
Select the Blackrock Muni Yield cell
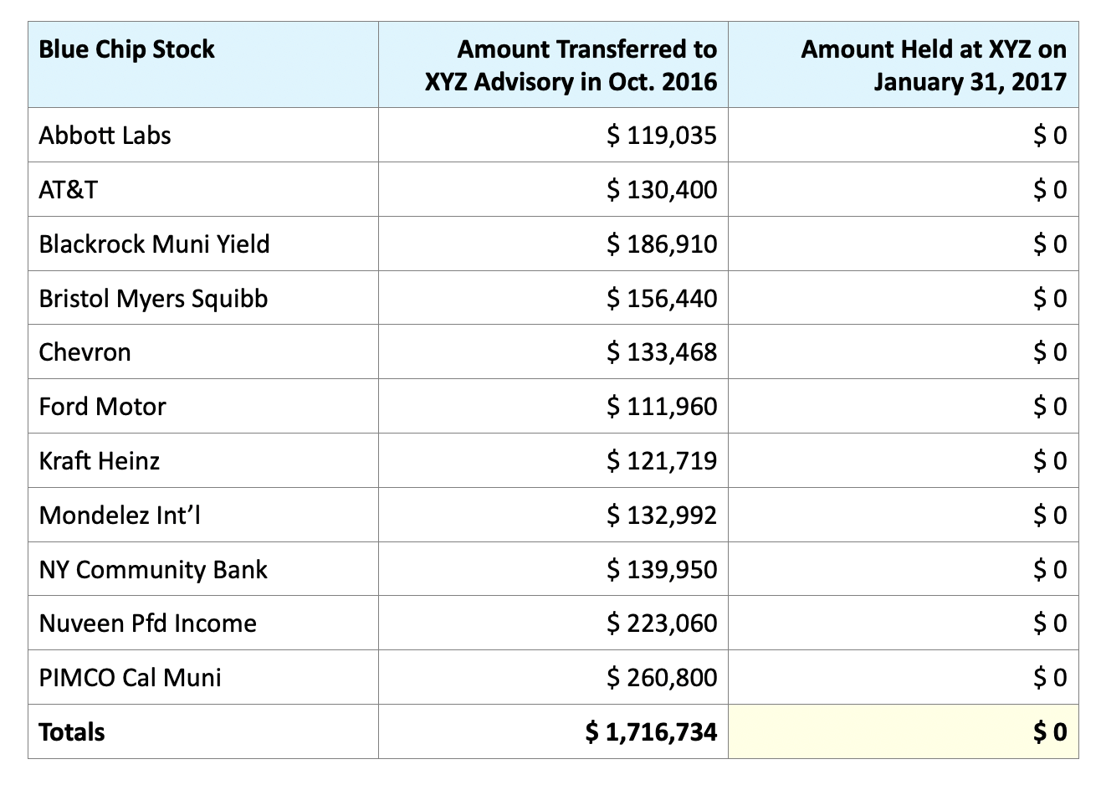pos(154,244)
